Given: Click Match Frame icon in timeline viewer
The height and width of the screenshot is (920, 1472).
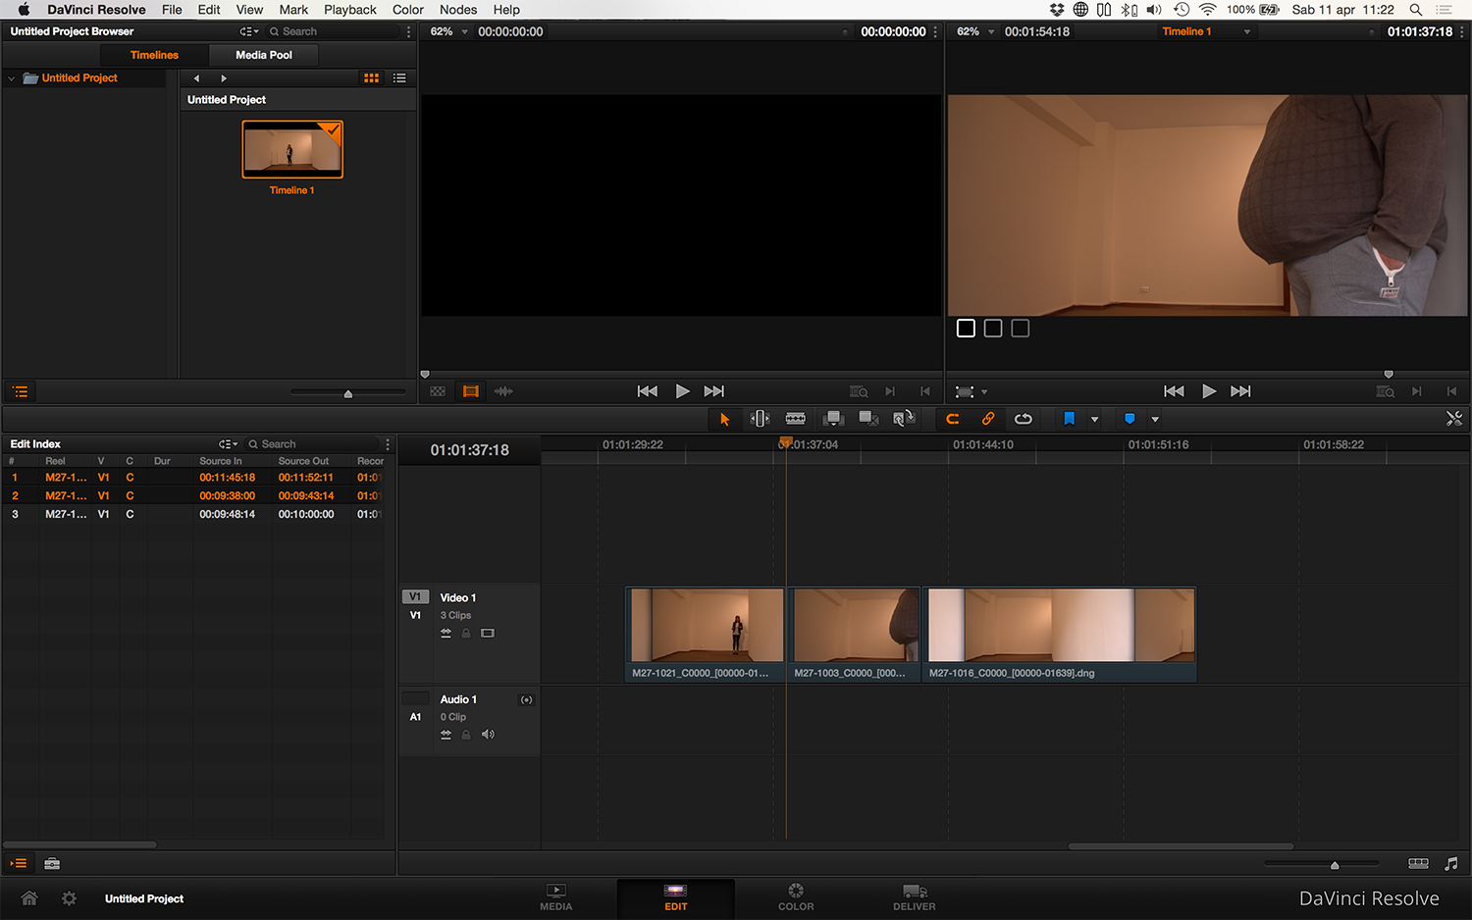Looking at the screenshot, I should coord(1385,391).
